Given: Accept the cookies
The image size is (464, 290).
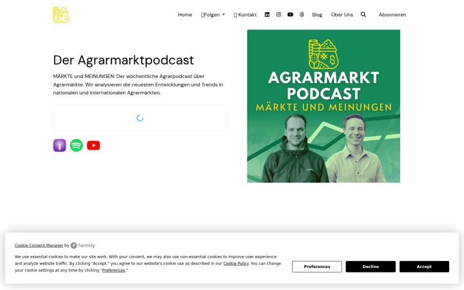Looking at the screenshot, I should click(424, 267).
